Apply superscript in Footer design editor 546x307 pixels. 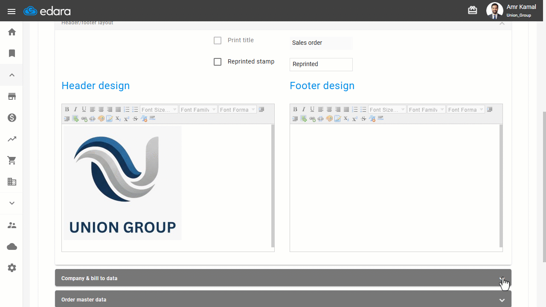tap(355, 119)
